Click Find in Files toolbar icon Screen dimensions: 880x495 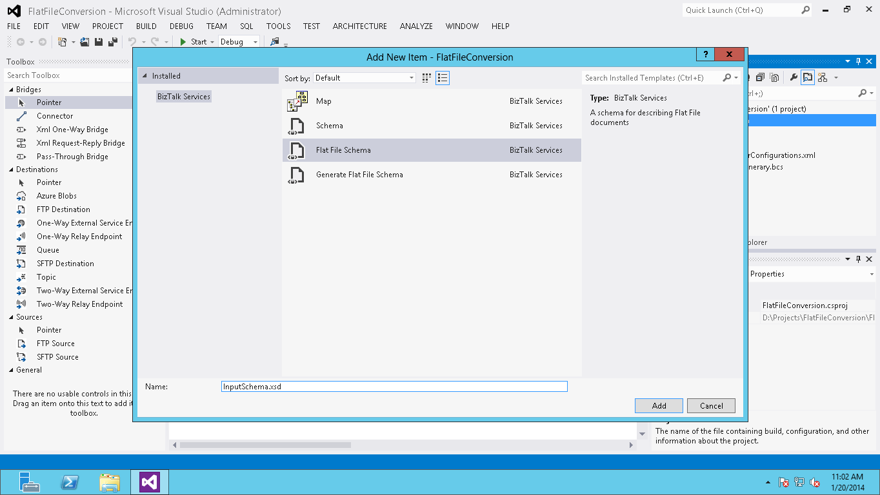coord(275,42)
